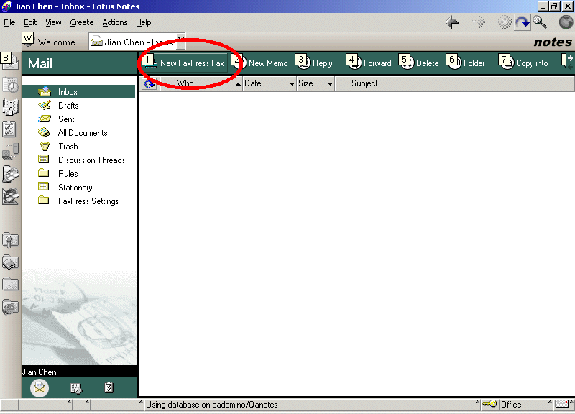Viewport: 575px width, 414px height.
Task: Switch to To Do using bottom clipboard icon
Action: [109, 387]
